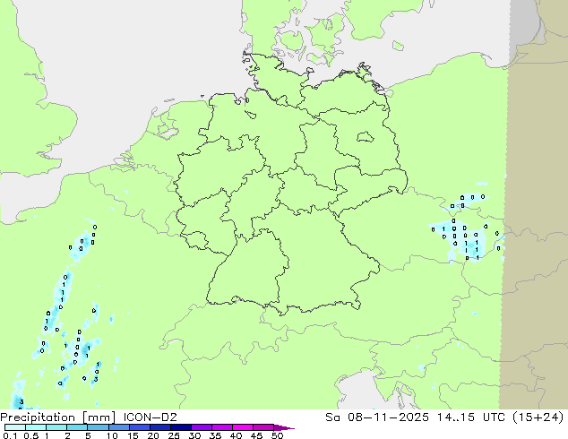The image size is (568, 439).
Task: Click the '14..15 UTC' time label
Action: point(471,417)
